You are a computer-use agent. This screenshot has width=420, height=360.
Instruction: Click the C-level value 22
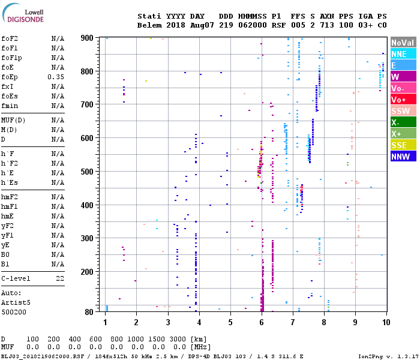pyautogui.click(x=60, y=279)
